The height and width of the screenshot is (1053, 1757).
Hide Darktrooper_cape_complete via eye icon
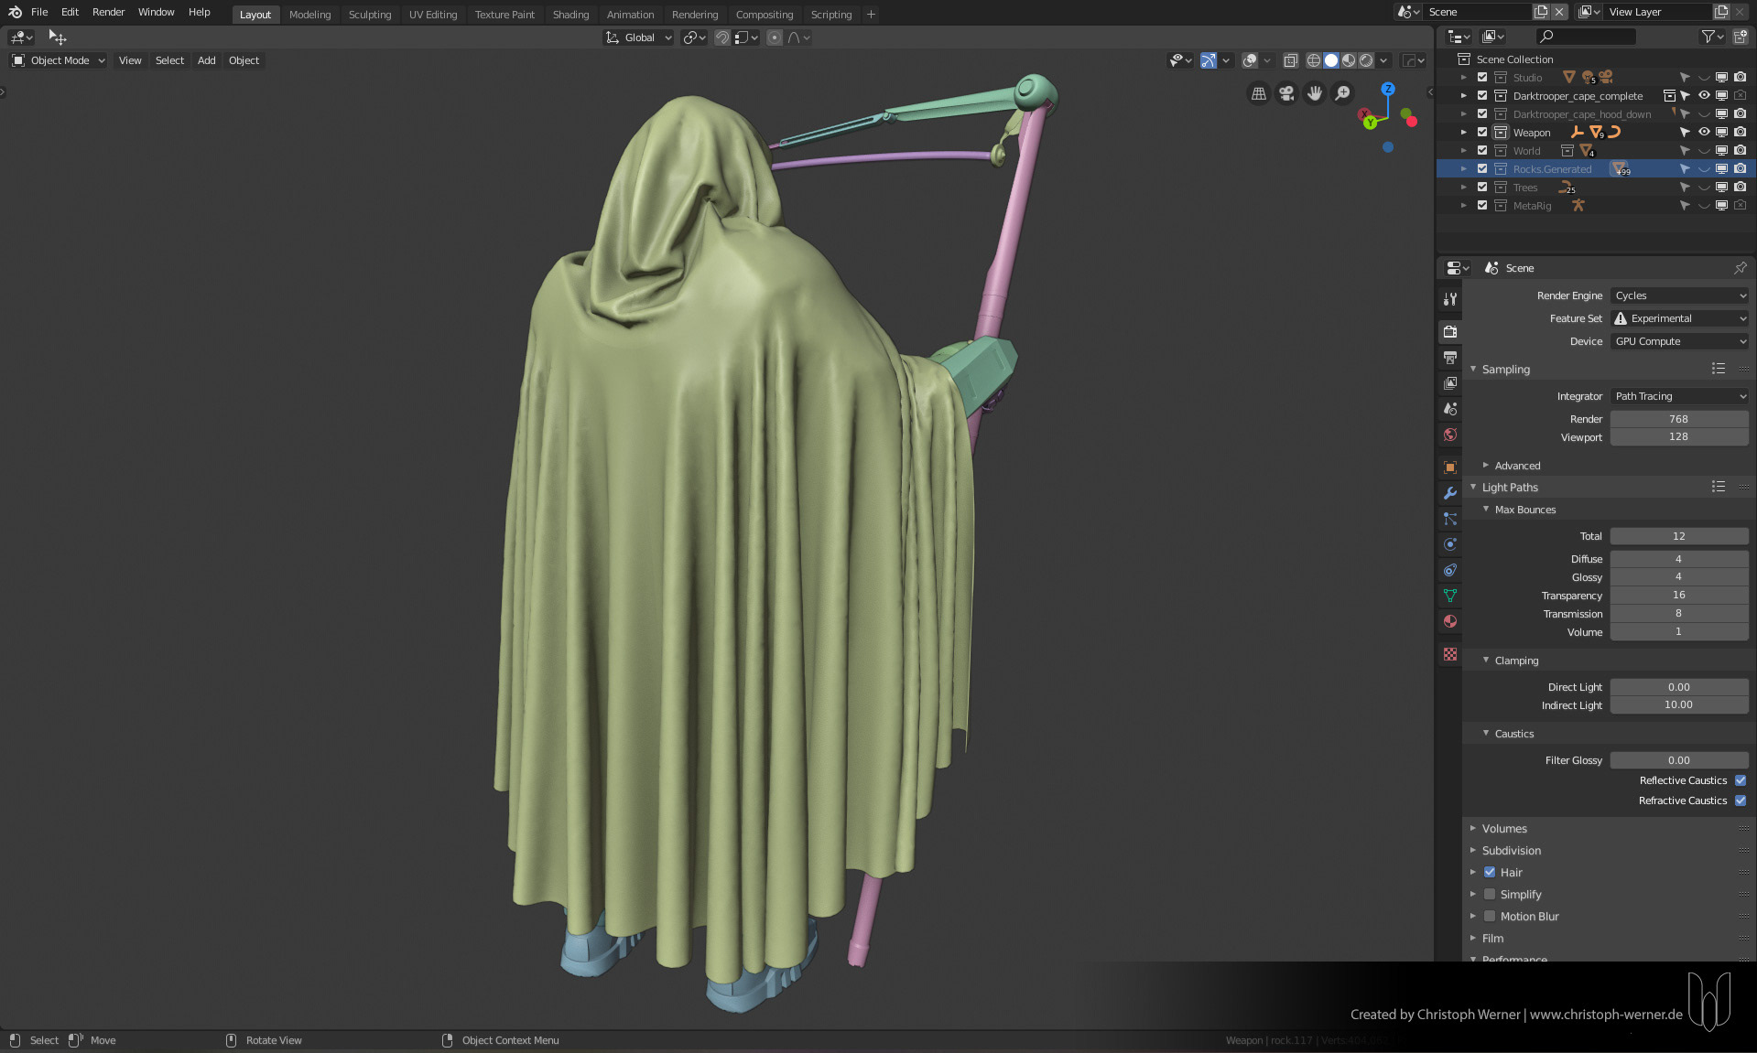[1704, 95]
